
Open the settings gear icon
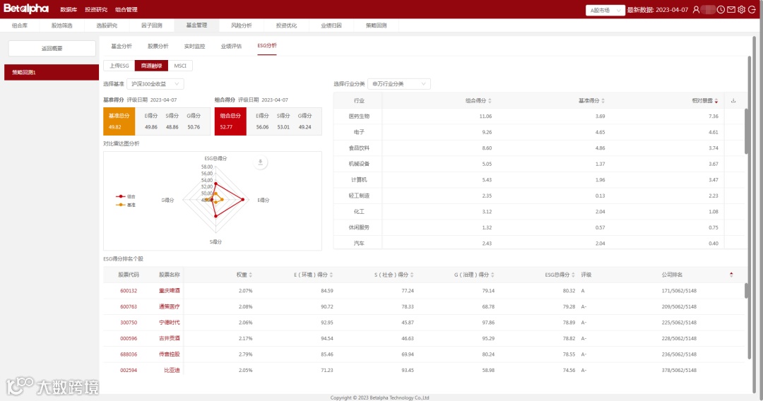pyautogui.click(x=741, y=10)
